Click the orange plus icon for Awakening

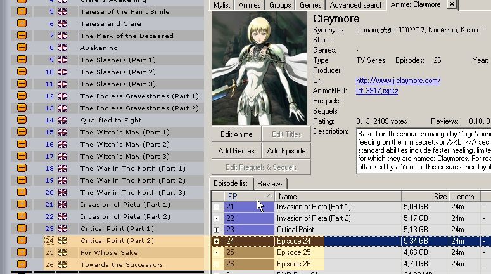point(22,48)
